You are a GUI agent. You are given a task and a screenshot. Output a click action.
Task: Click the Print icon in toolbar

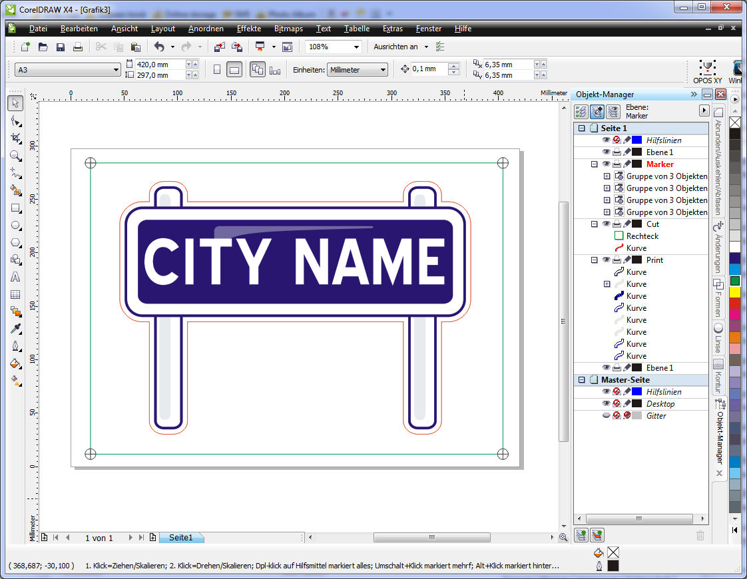(78, 47)
